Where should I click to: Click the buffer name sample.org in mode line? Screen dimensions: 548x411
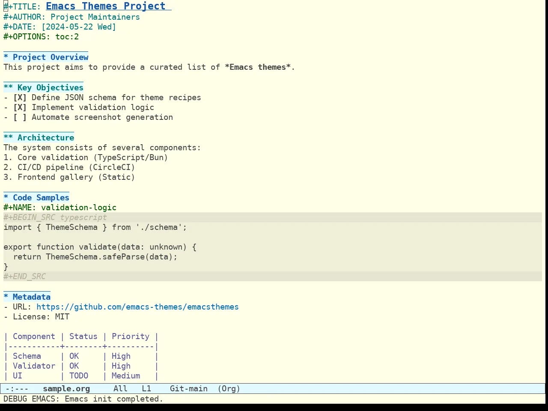click(x=66, y=389)
